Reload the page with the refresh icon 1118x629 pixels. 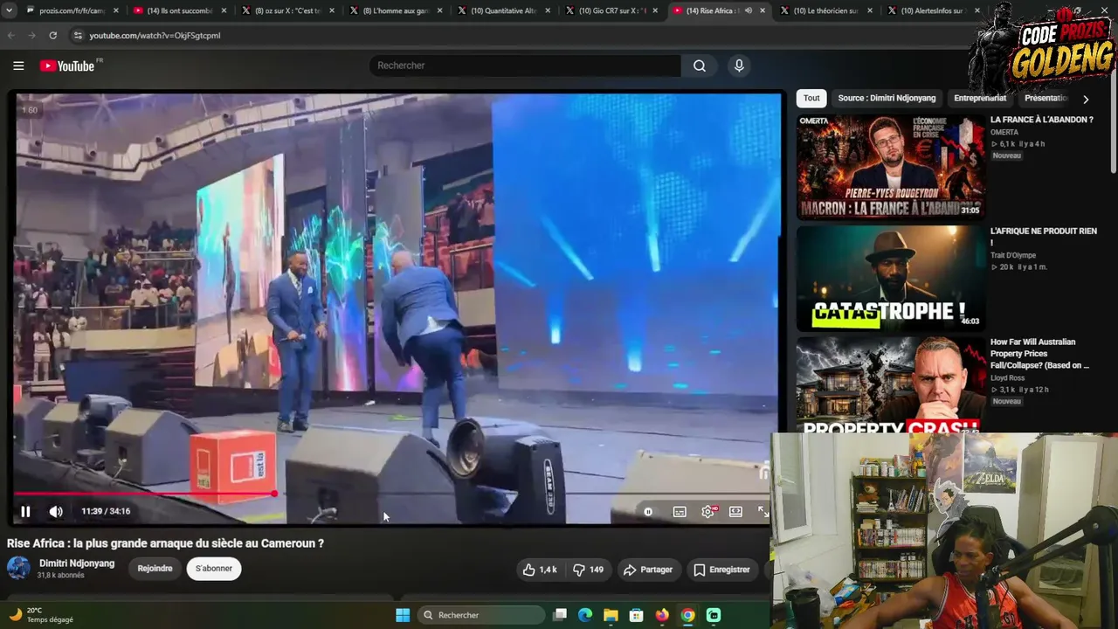[53, 36]
